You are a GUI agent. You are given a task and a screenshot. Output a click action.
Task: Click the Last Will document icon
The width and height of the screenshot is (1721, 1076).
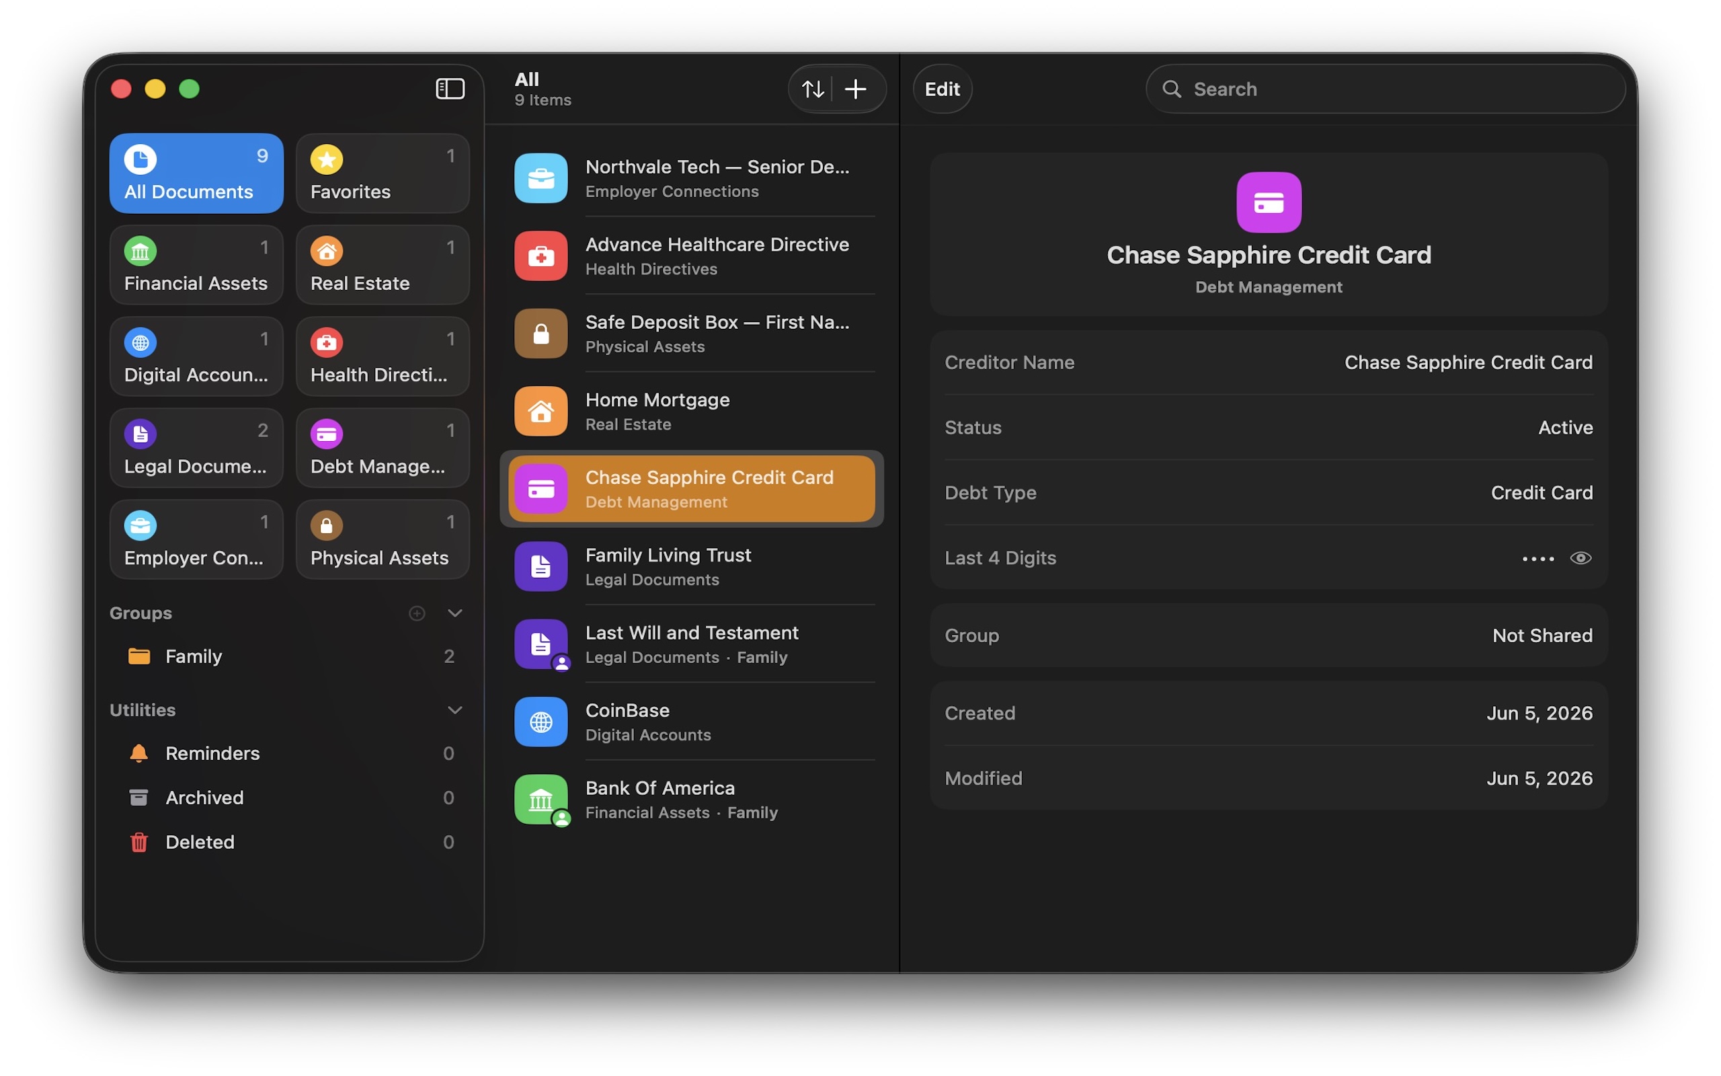pos(541,644)
